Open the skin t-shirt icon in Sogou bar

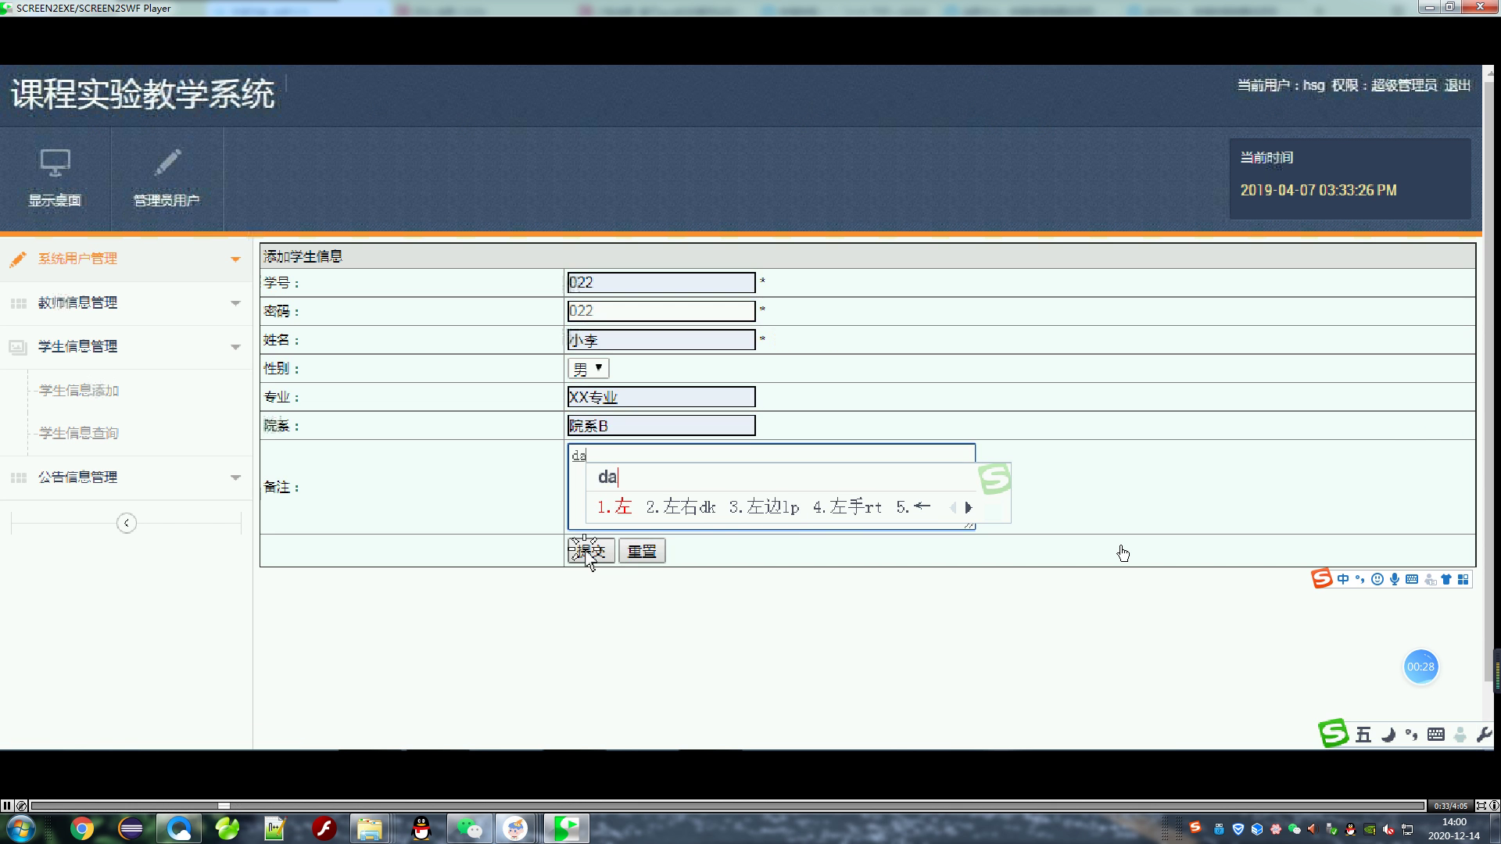point(1446,579)
